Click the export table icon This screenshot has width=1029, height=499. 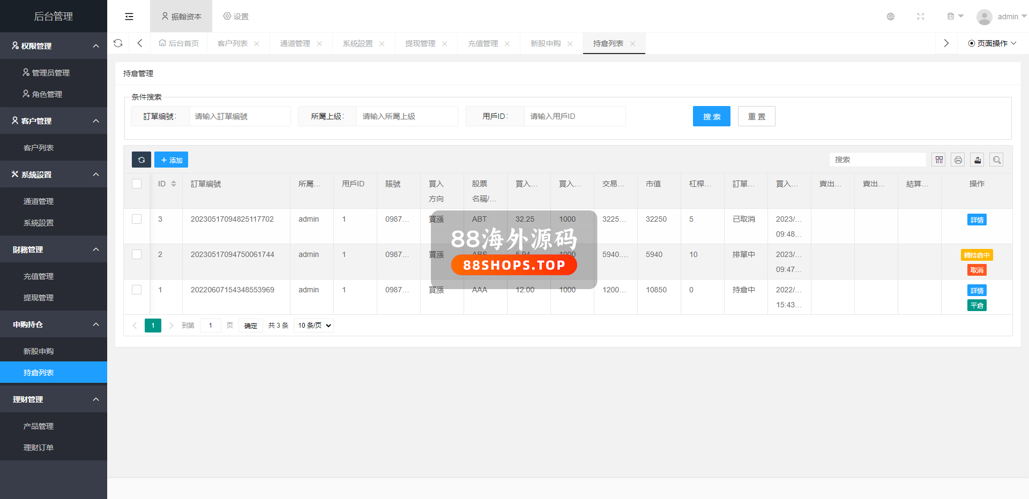point(977,160)
